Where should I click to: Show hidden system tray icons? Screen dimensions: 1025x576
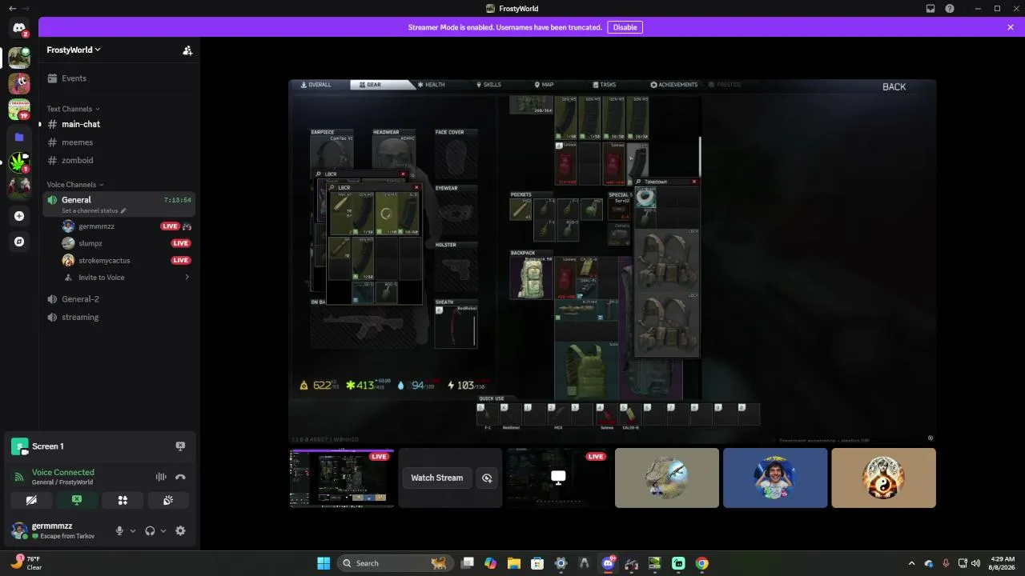tap(911, 563)
